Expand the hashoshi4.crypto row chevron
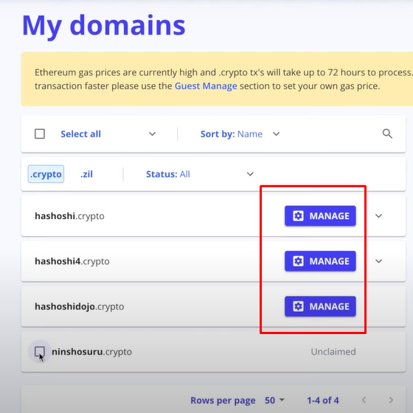413x413 pixels. pyautogui.click(x=379, y=261)
